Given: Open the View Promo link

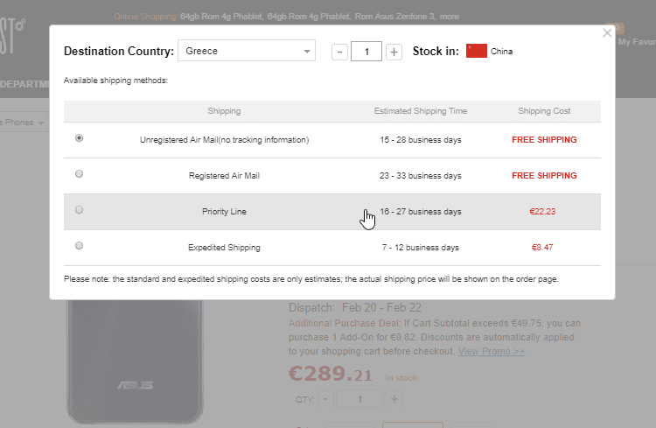Looking at the screenshot, I should (x=492, y=351).
